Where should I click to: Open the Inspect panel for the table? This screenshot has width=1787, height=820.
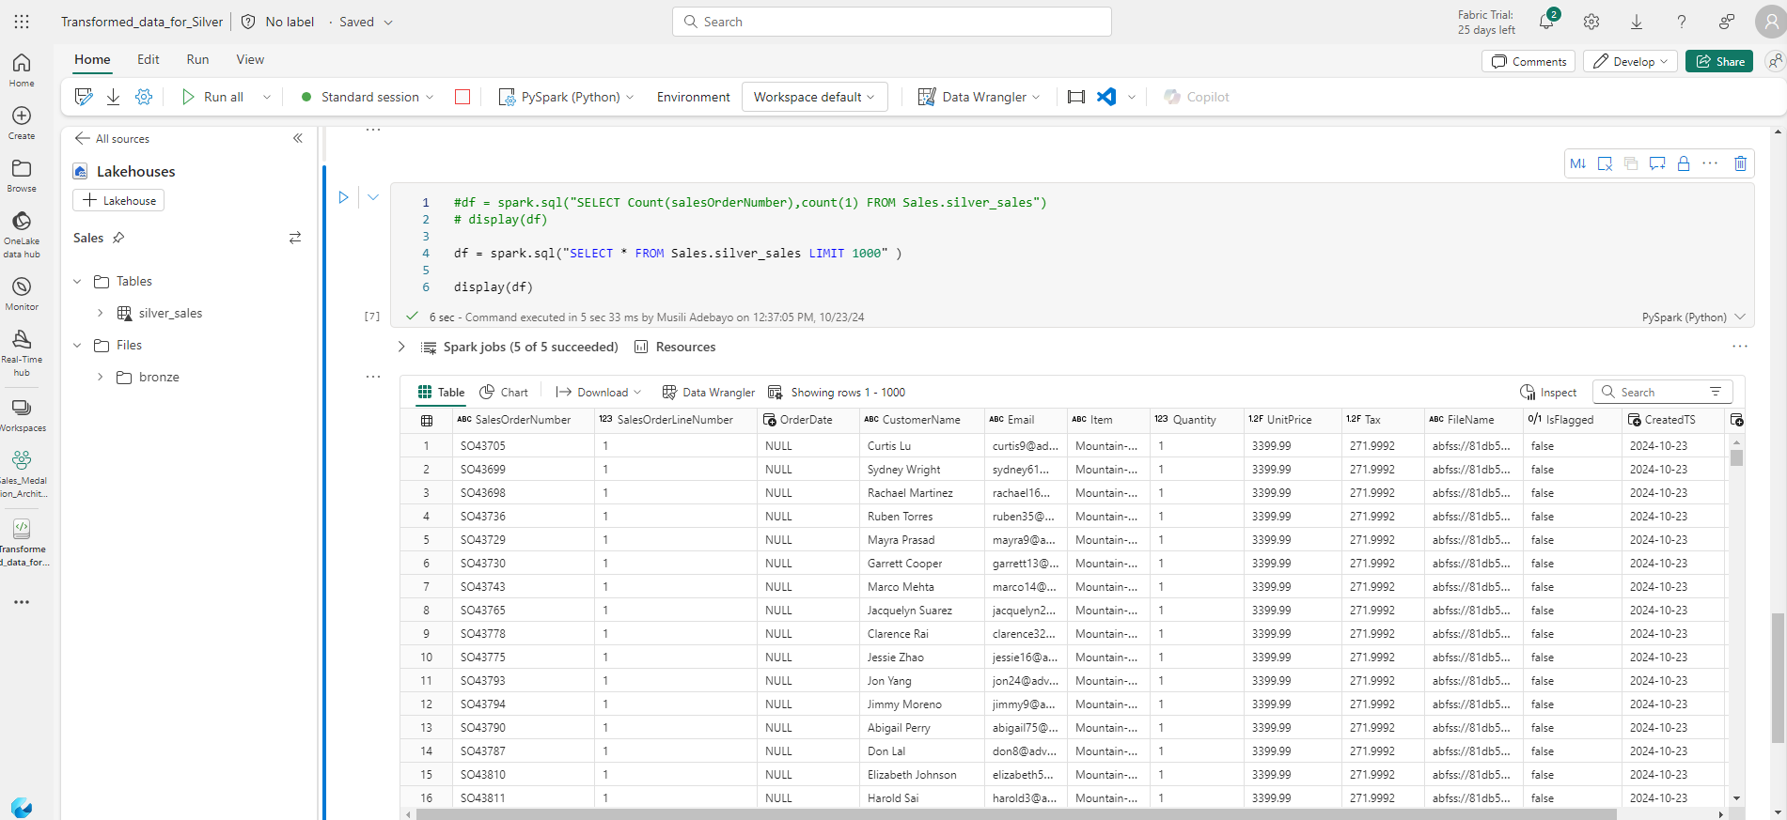point(1548,392)
